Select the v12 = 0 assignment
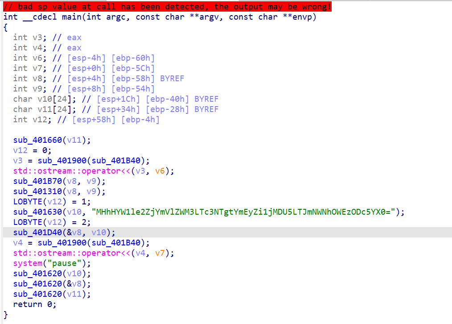 [32, 150]
